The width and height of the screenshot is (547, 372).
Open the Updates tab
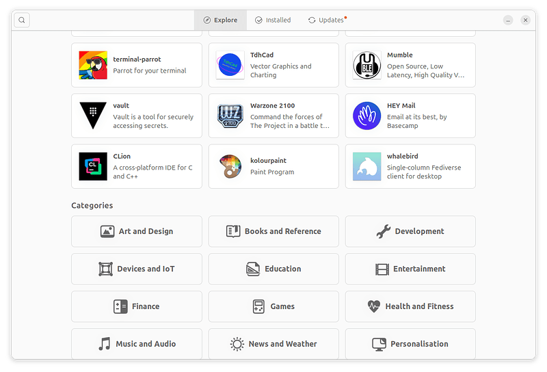point(326,21)
